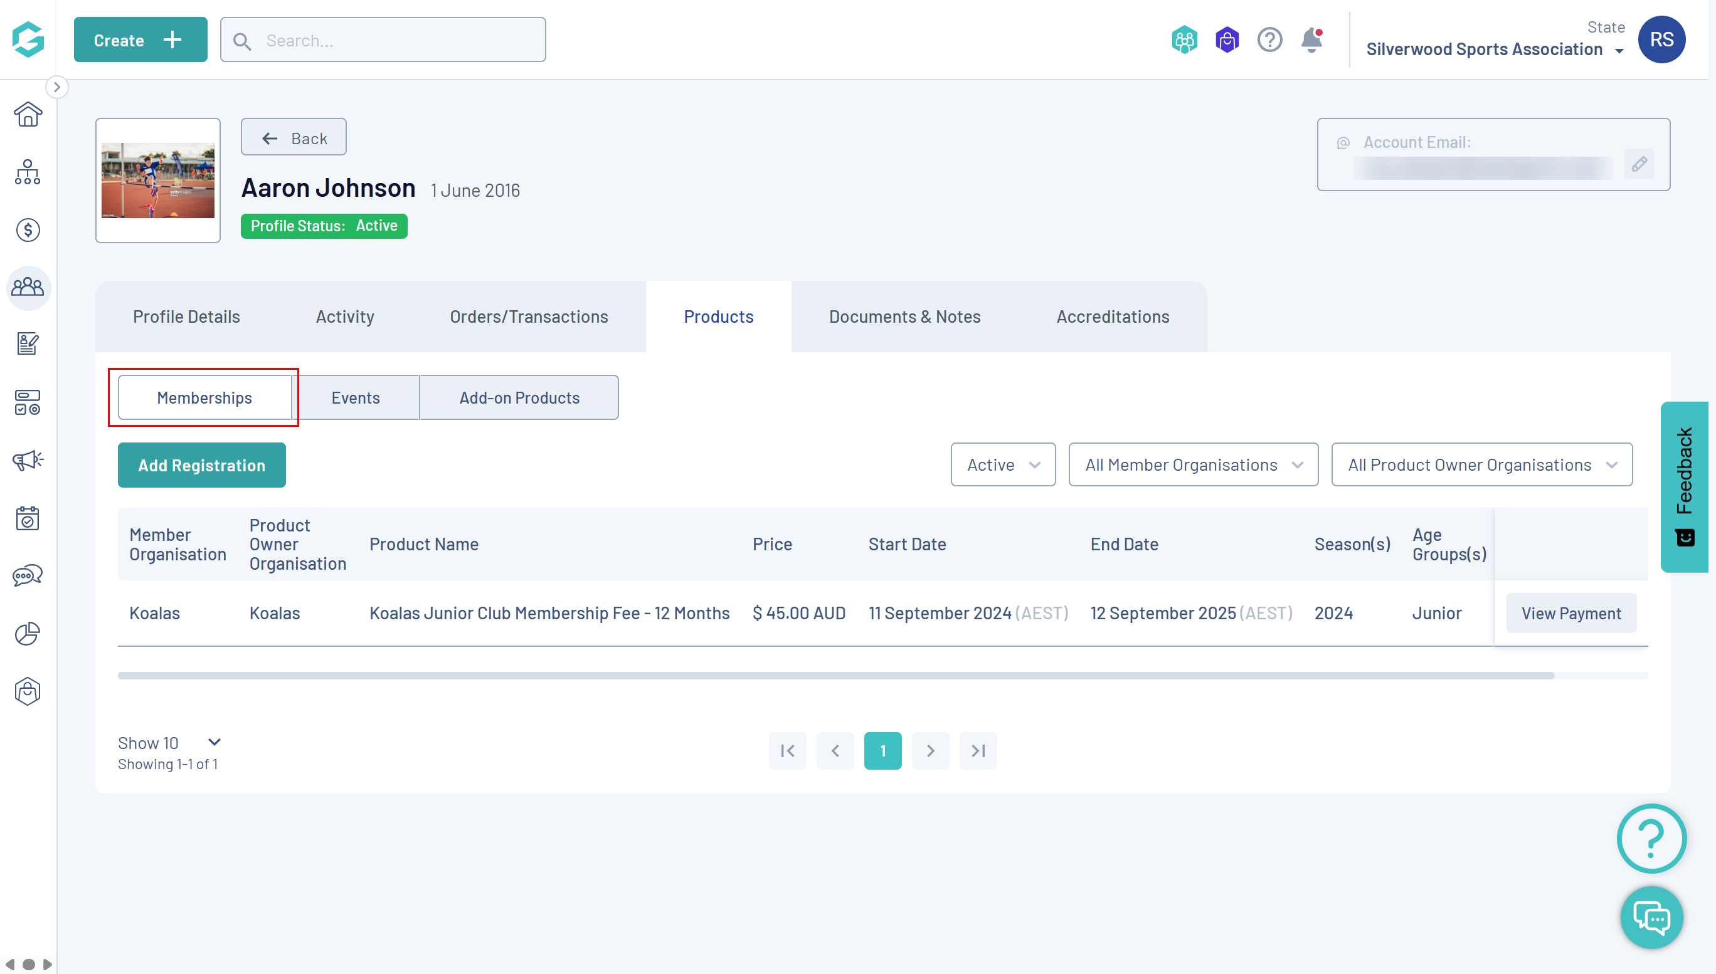Click the organisation hierarchy sidebar icon
This screenshot has height=974, width=1716.
click(28, 172)
